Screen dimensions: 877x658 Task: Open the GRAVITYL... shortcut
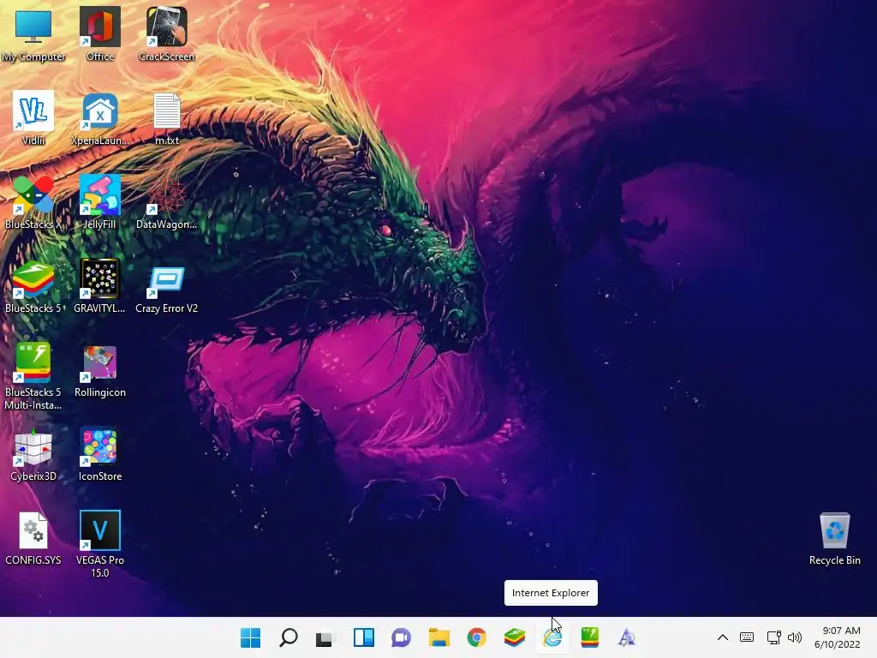click(x=100, y=286)
